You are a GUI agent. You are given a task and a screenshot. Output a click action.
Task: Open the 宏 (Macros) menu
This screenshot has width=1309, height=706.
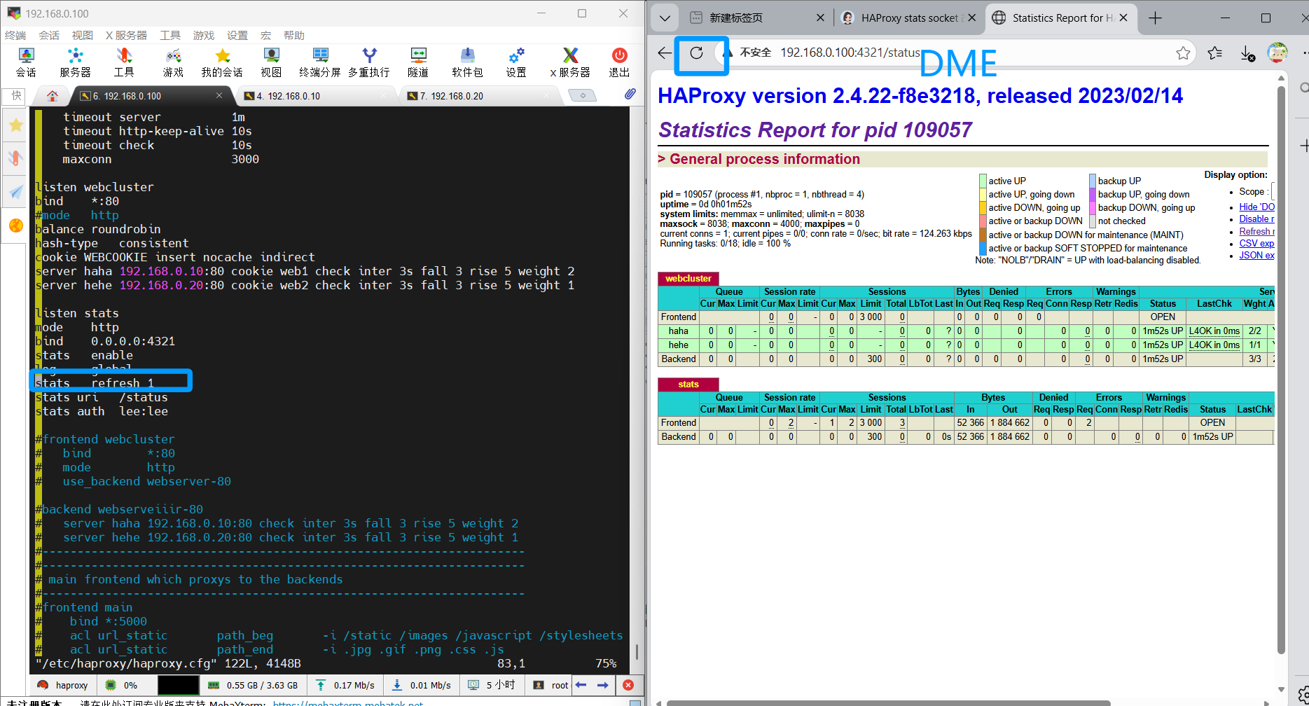pos(265,35)
